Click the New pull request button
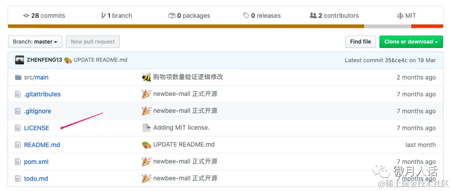The image size is (452, 191). 93,42
